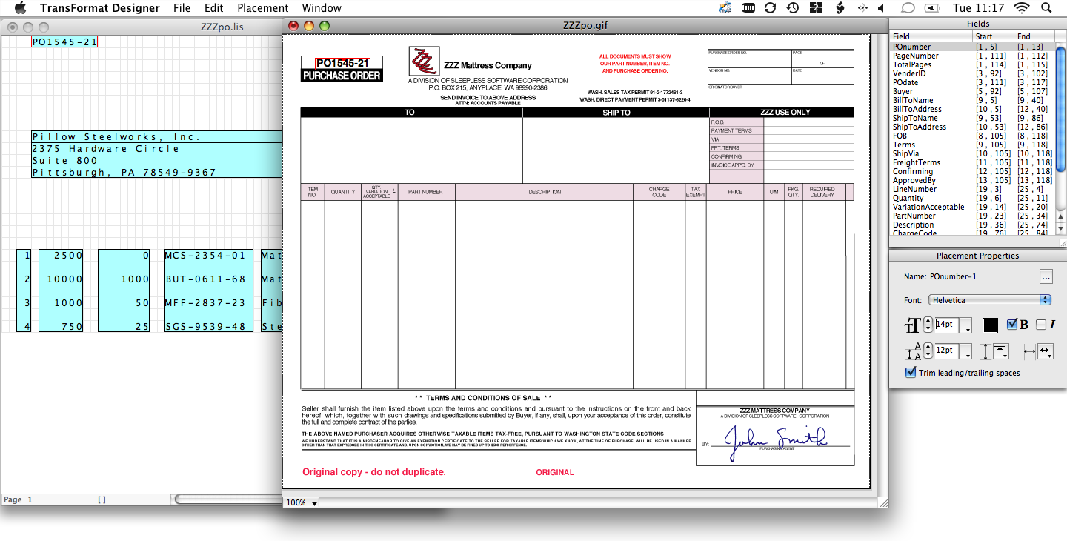Image resolution: width=1067 pixels, height=541 pixels.
Task: Click the memory meter icon in menu bar
Action: (x=748, y=8)
